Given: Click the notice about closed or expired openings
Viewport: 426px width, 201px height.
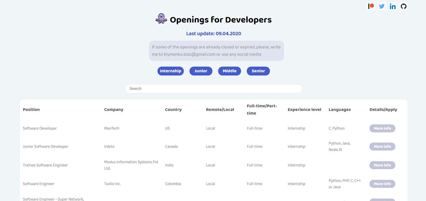Looking at the screenshot, I should [216, 51].
